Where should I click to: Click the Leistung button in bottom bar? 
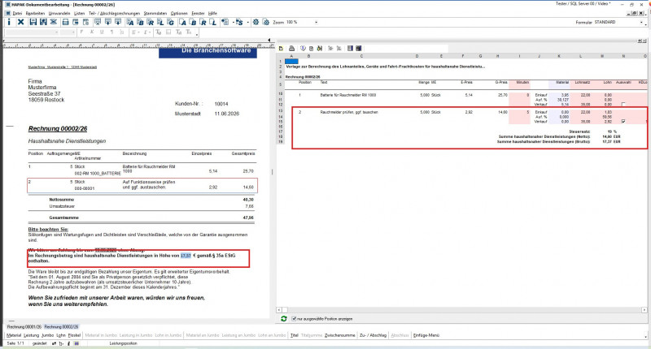click(31, 335)
